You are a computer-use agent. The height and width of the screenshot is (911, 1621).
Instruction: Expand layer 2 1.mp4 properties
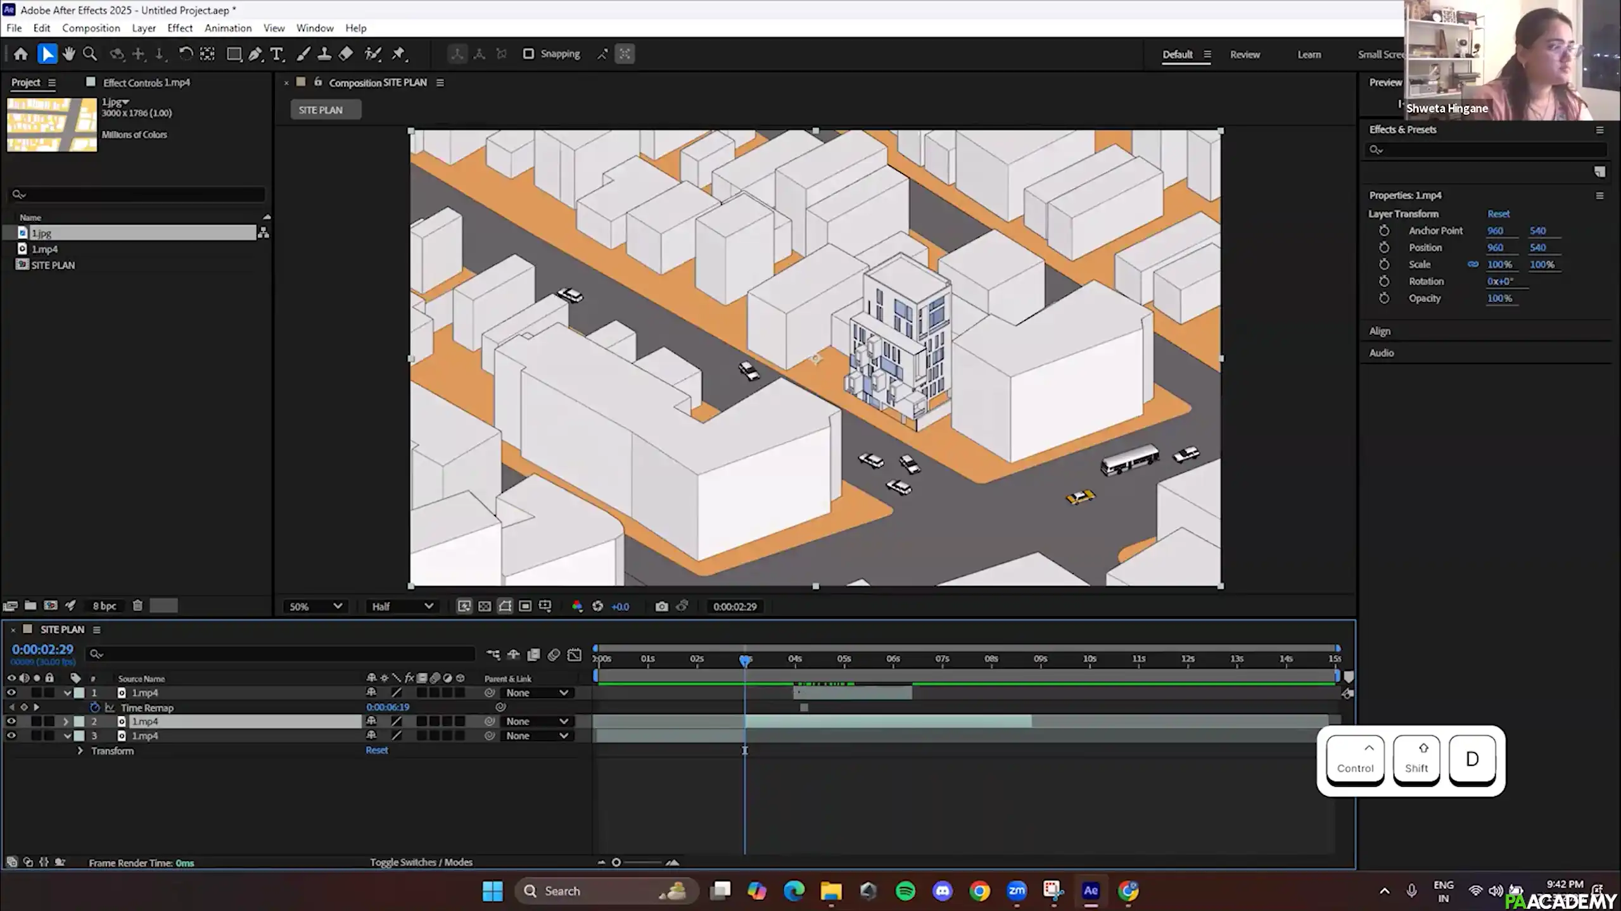click(x=66, y=721)
